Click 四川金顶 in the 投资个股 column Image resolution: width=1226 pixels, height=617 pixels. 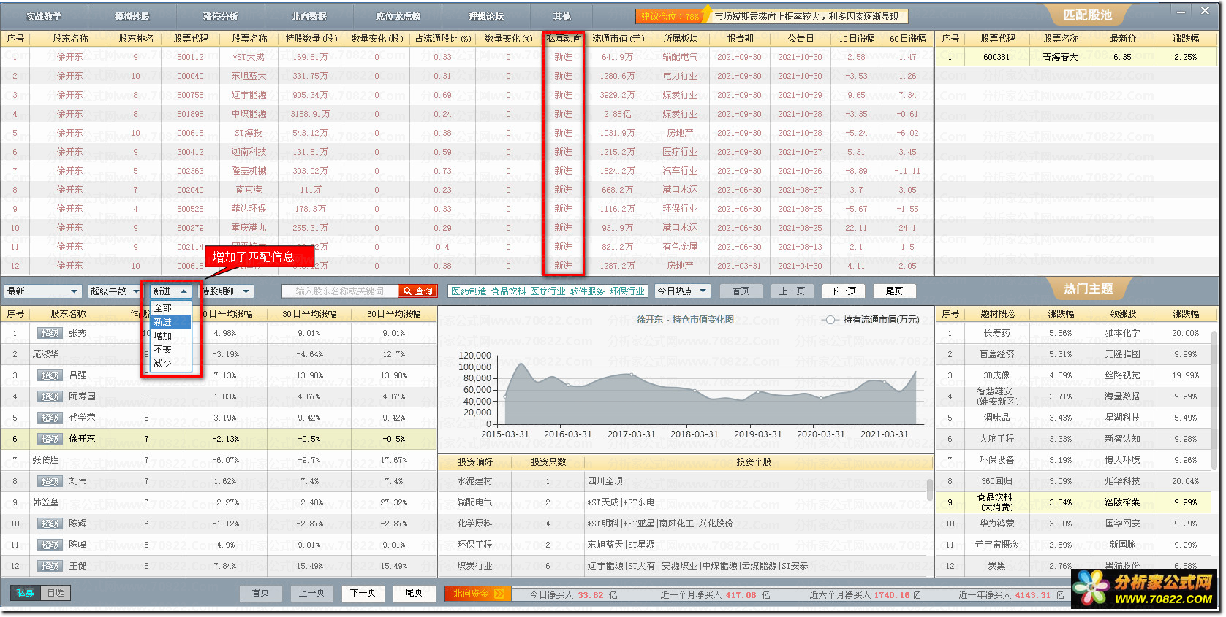click(x=605, y=481)
